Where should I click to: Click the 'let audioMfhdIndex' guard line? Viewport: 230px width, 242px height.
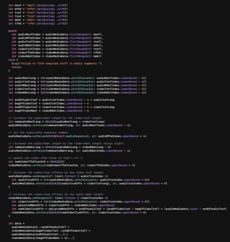click(x=57, y=38)
